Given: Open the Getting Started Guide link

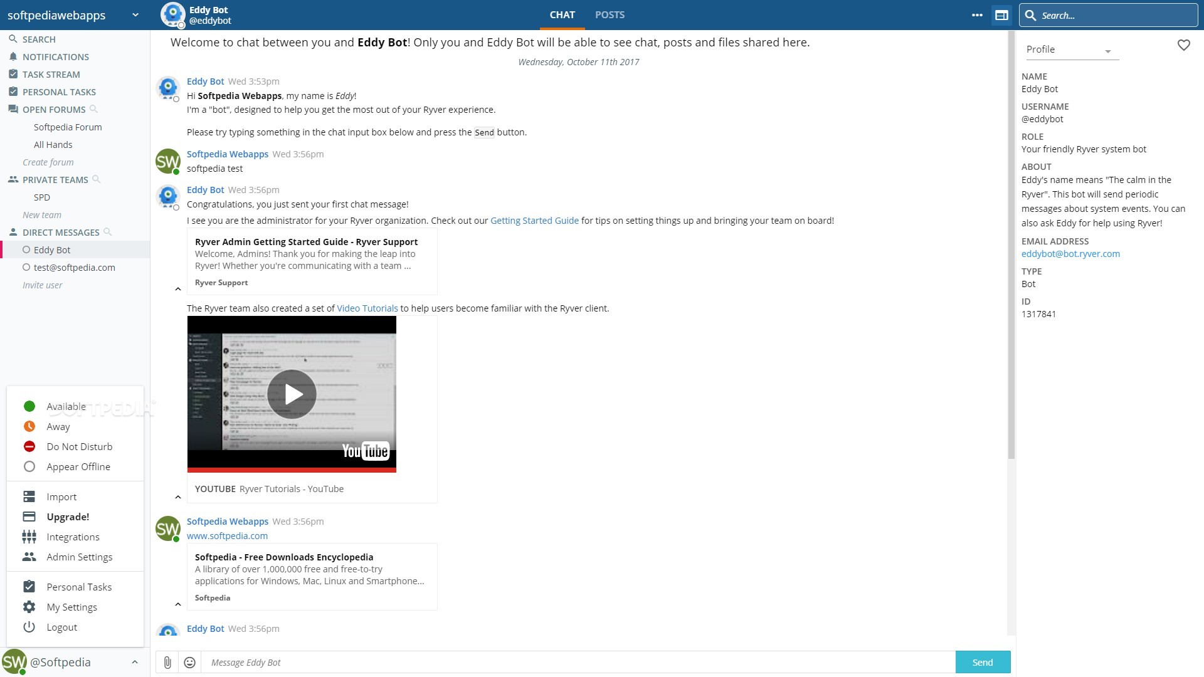Looking at the screenshot, I should (x=534, y=221).
